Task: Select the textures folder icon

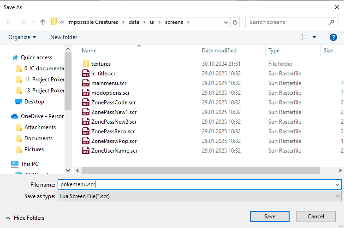Action: coord(85,64)
